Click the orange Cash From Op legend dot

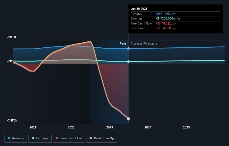(91, 138)
